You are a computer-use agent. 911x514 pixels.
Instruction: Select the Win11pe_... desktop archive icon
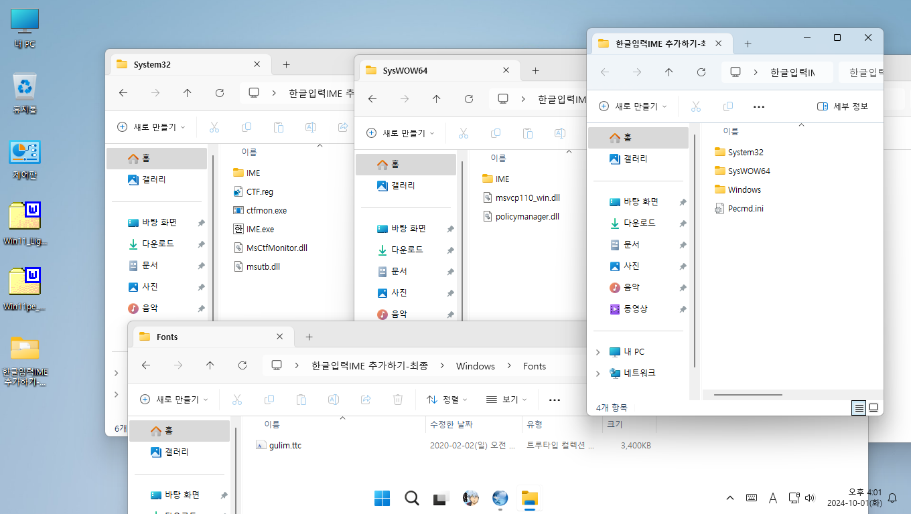(x=25, y=290)
